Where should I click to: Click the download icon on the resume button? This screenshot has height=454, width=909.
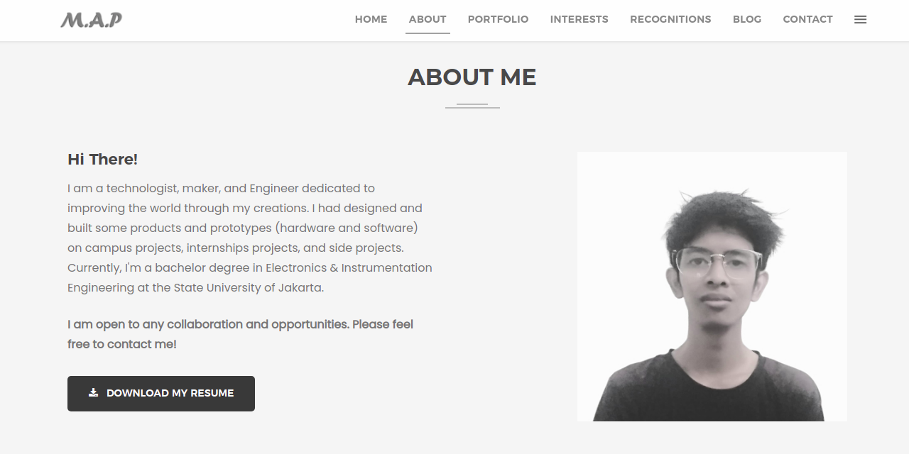point(93,392)
